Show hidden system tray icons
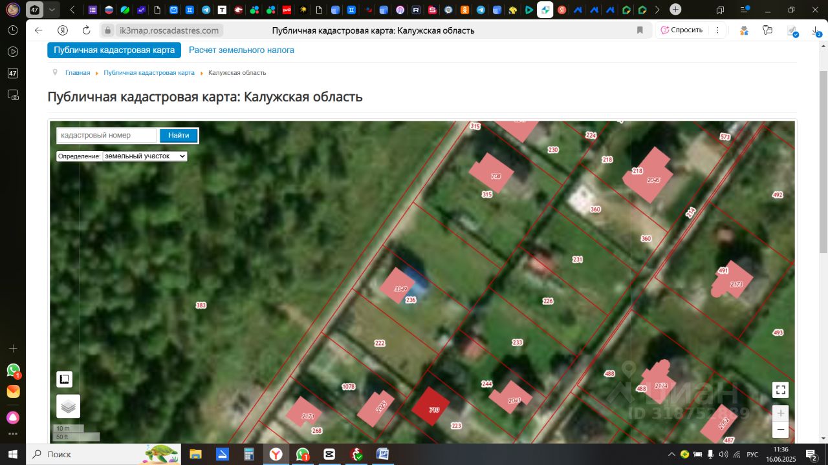Screen dimensions: 828x465 coord(671,454)
